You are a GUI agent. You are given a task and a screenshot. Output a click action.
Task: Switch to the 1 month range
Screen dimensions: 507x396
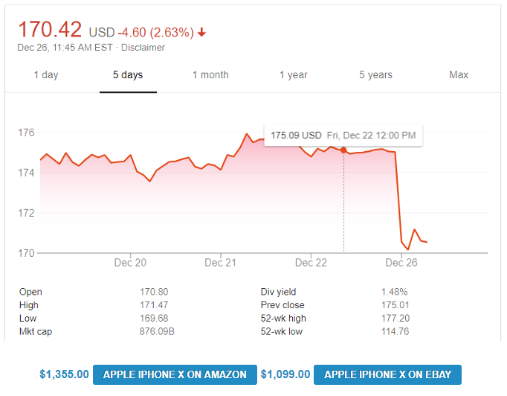pos(210,74)
